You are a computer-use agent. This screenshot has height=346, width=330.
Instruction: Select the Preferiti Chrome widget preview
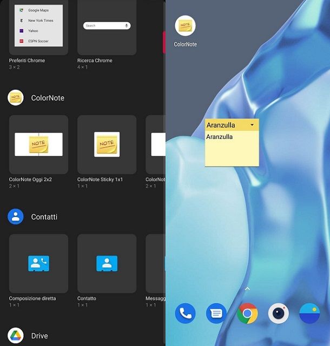(38, 27)
